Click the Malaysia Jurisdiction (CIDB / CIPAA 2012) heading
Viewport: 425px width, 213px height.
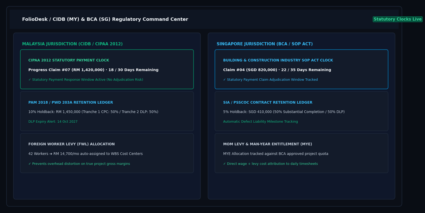point(72,44)
